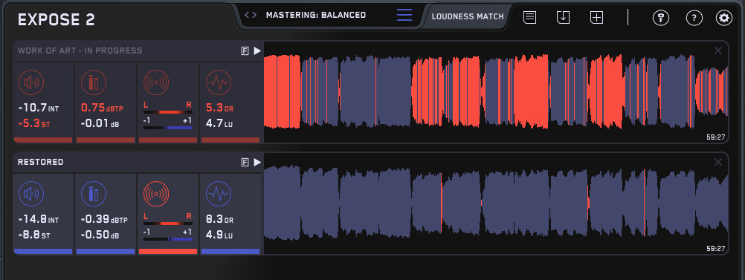Click the L R balance meter in Restored
Screen dimensions: 745x280
(x=168, y=220)
